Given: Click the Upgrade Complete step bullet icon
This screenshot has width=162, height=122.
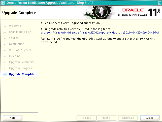Looking at the screenshot, I should (x=5, y=74).
